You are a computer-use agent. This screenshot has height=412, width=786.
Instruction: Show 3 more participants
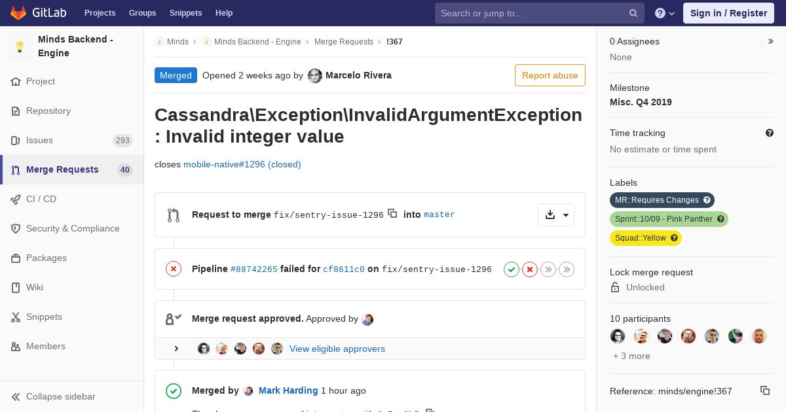point(631,356)
